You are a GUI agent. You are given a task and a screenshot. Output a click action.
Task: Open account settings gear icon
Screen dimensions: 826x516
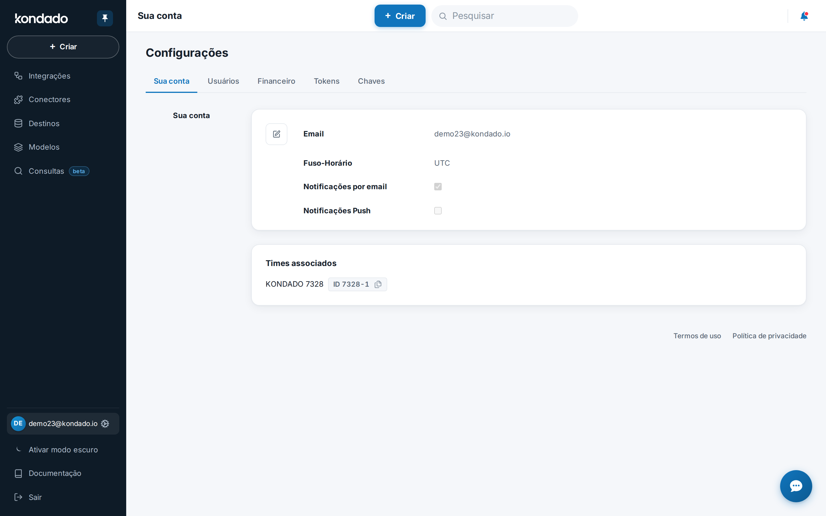pyautogui.click(x=105, y=423)
